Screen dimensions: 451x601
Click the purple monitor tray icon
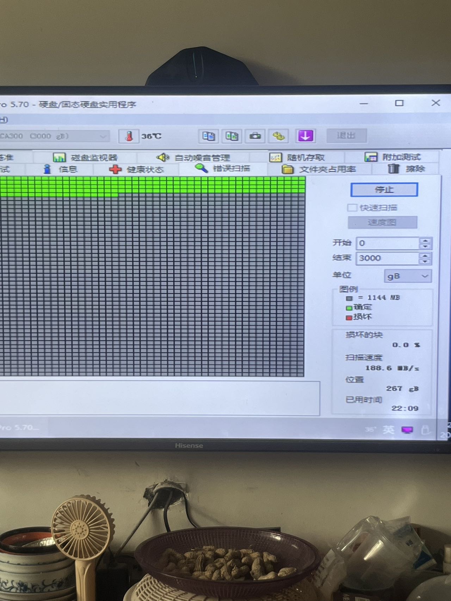point(407,430)
